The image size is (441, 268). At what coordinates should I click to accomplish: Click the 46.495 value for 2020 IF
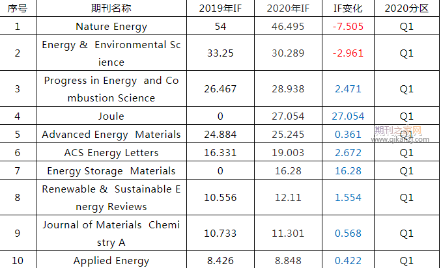point(288,27)
